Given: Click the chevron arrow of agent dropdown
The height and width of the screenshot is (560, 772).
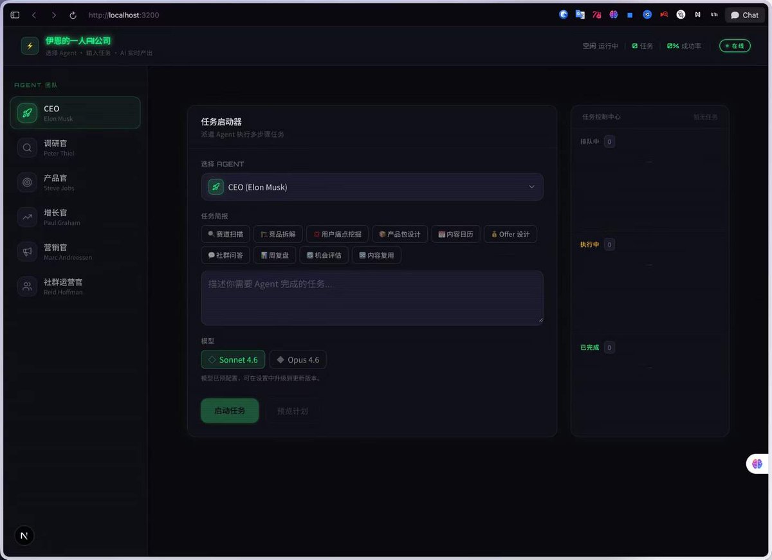Looking at the screenshot, I should [x=531, y=187].
